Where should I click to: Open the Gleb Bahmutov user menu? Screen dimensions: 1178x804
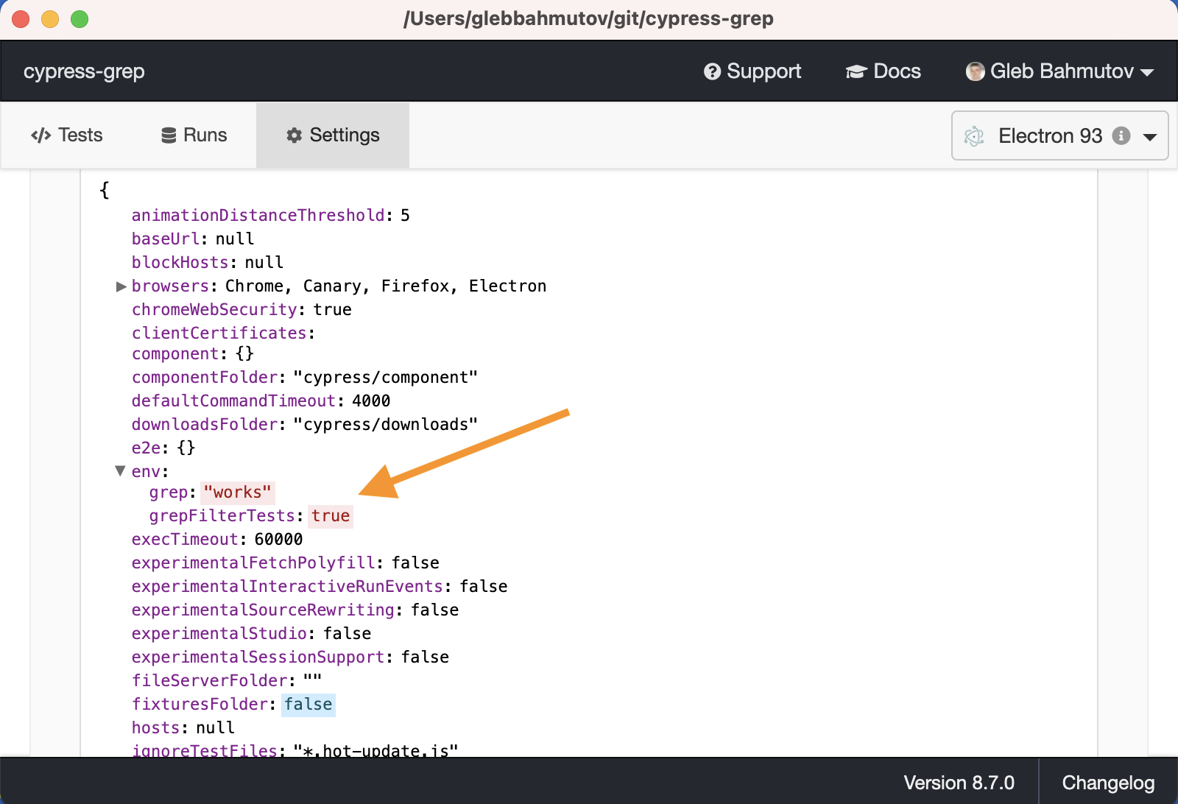point(1059,71)
